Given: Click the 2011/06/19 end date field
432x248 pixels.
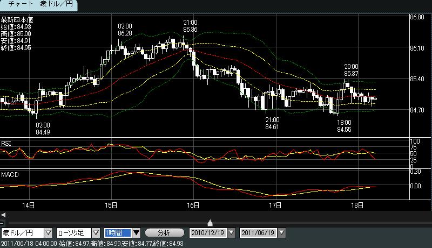Looking at the screenshot, I should 258,232.
